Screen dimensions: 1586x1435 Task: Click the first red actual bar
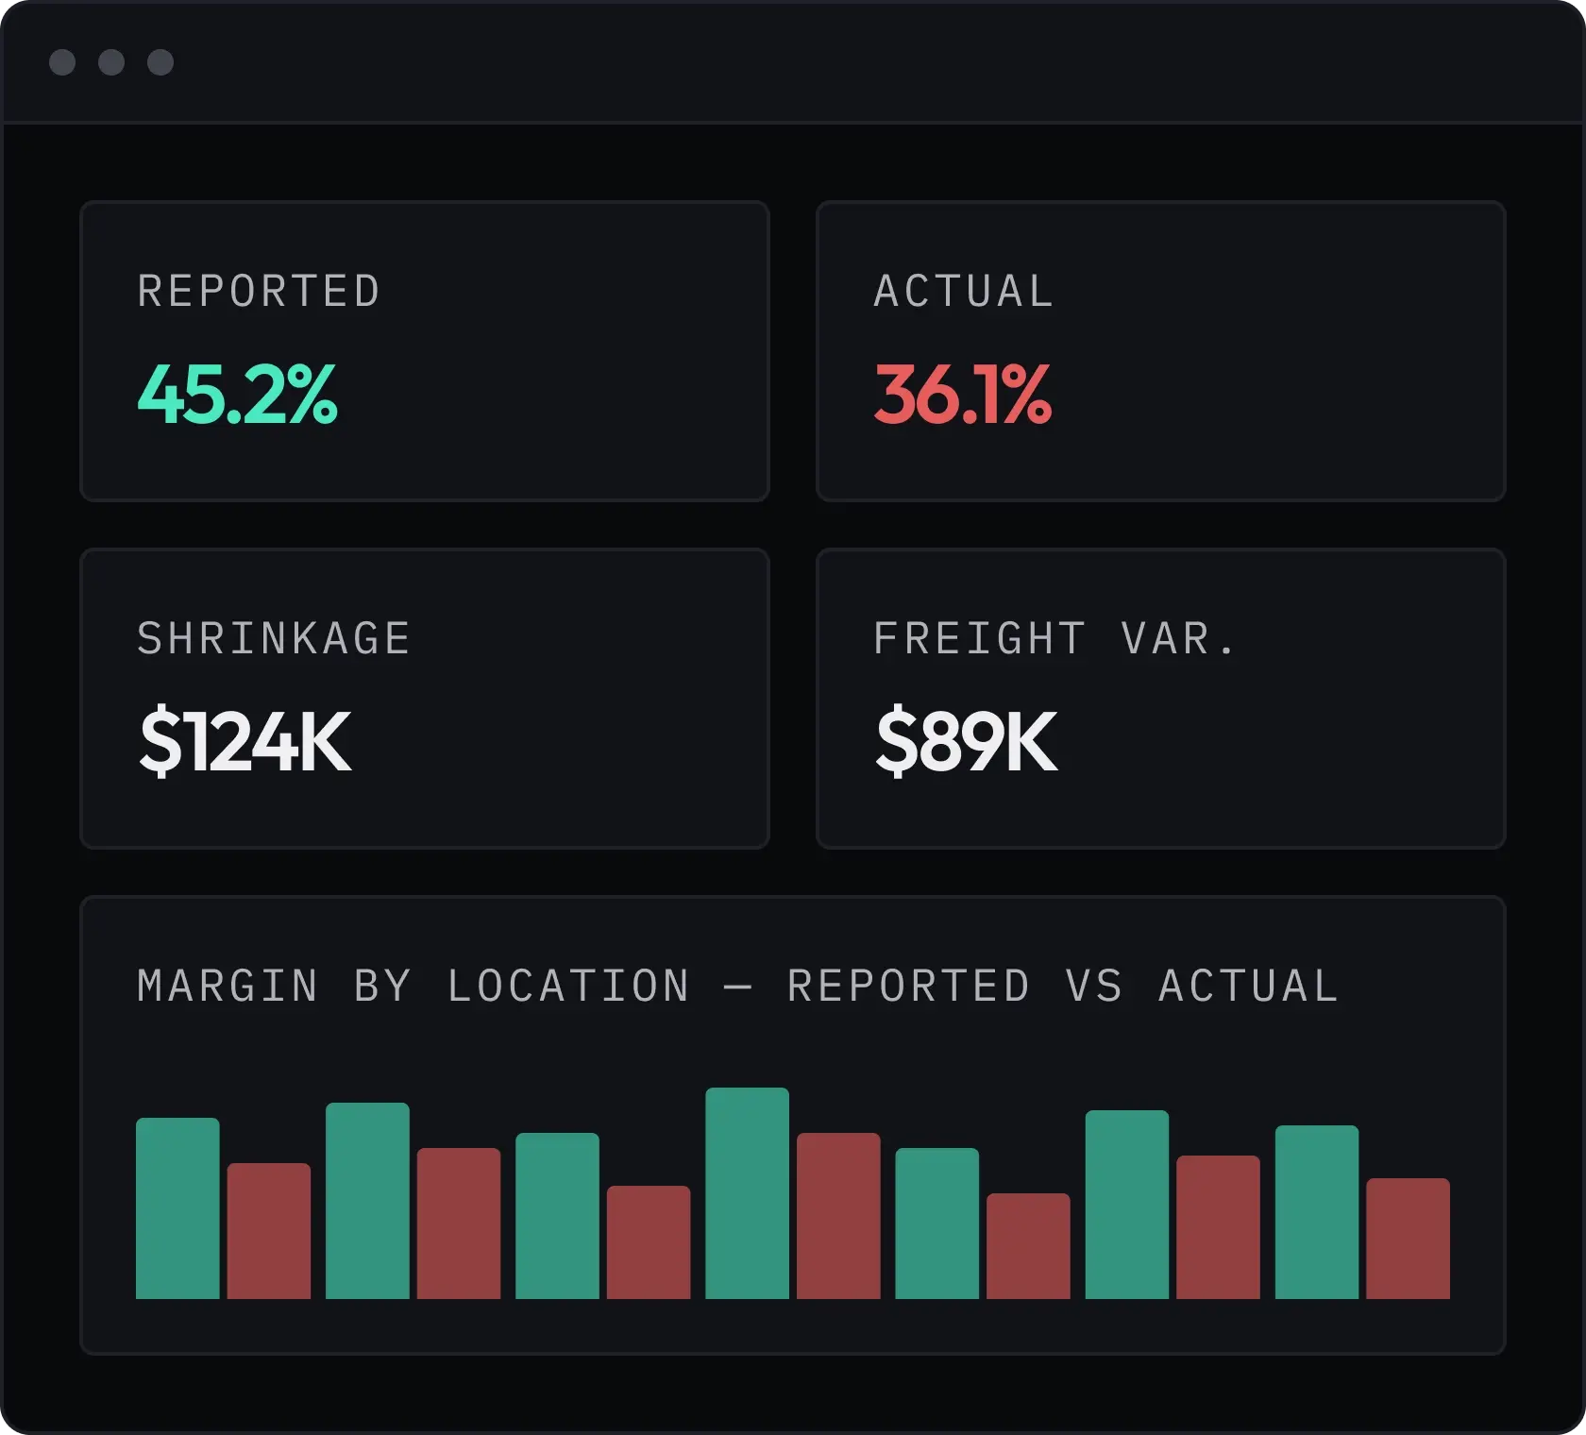point(269,1231)
